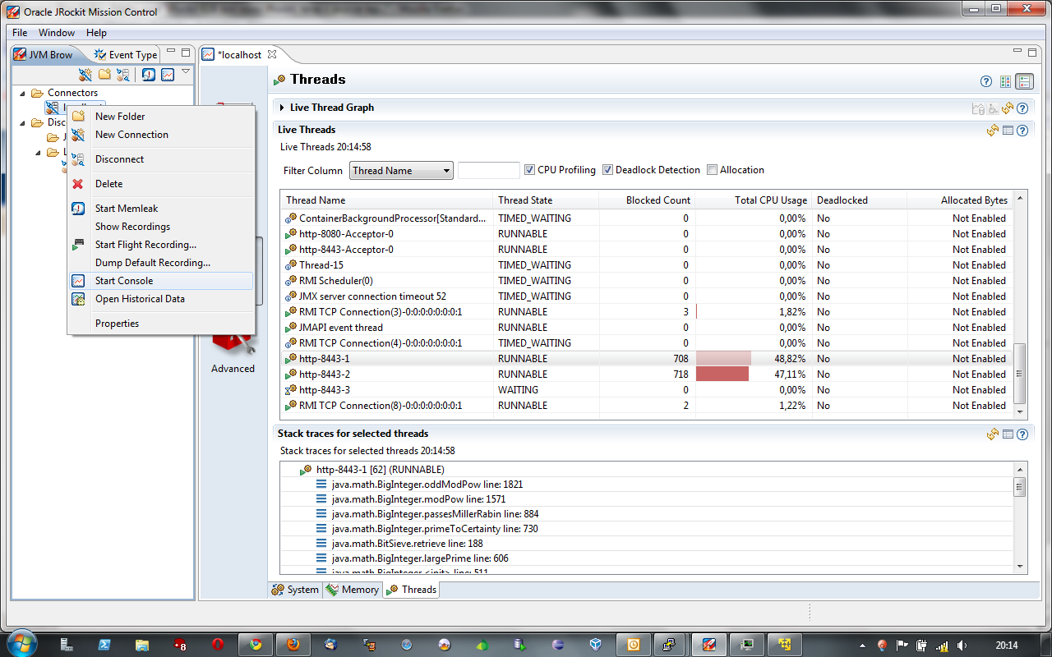Open help for Live Thread Graph section
Viewport: 1052px width, 657px height.
pyautogui.click(x=1022, y=108)
